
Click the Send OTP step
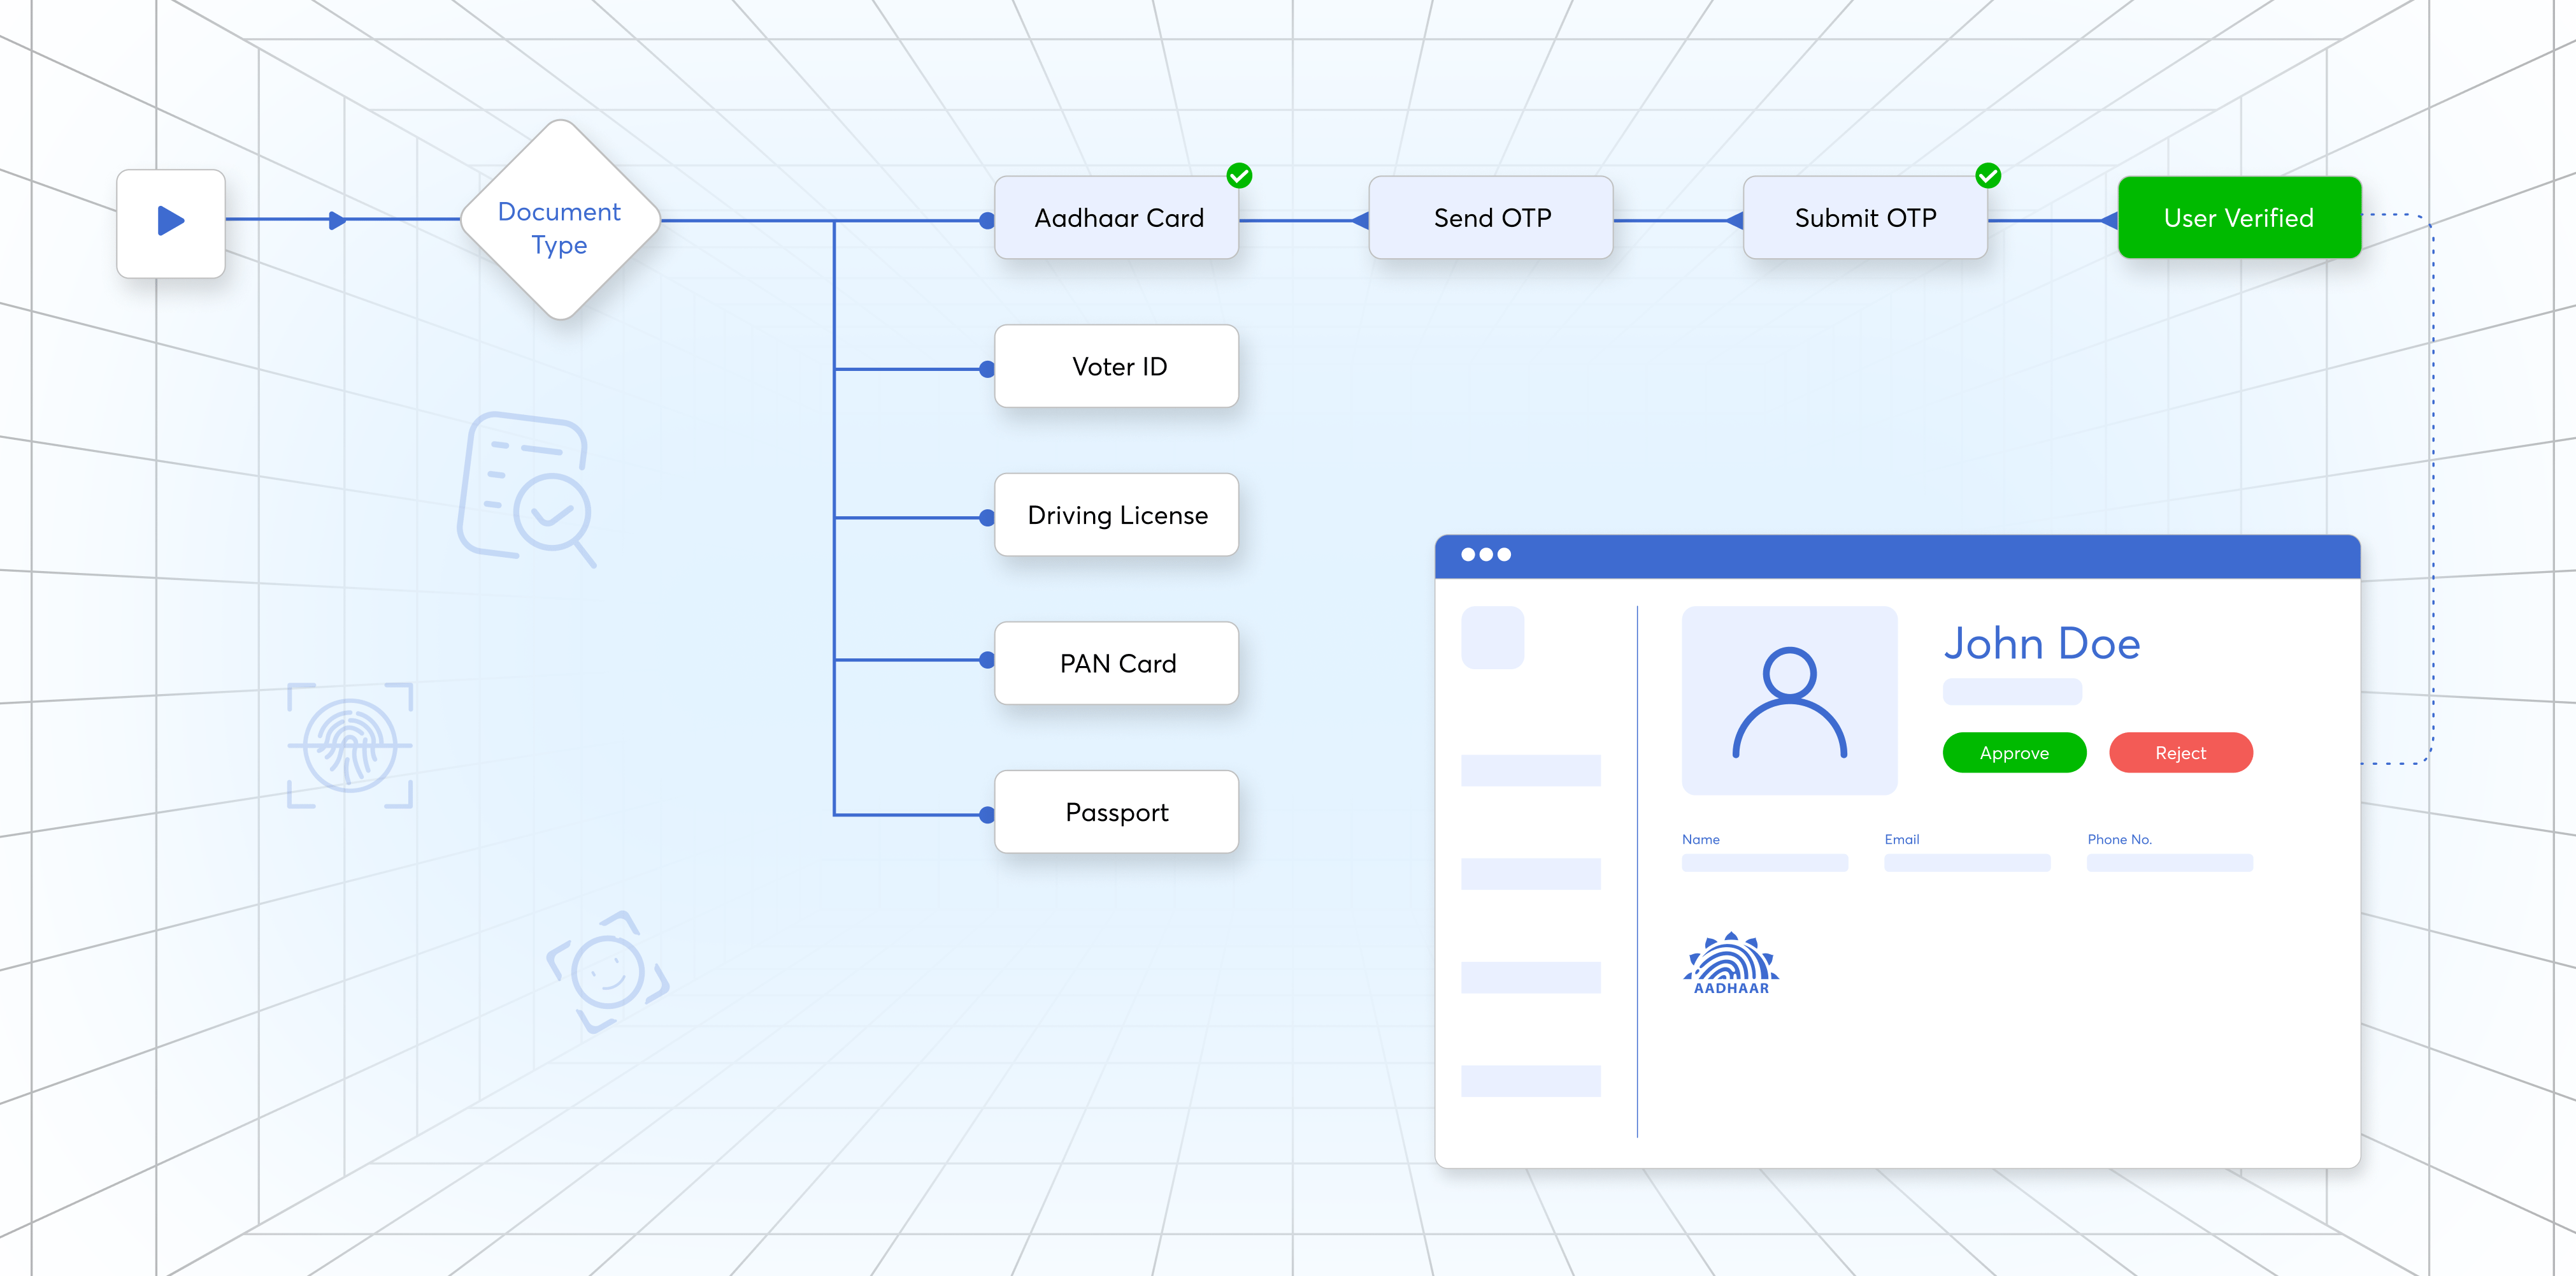[1491, 218]
